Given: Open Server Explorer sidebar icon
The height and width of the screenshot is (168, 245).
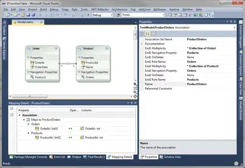Looking at the screenshot, I should (5, 48).
